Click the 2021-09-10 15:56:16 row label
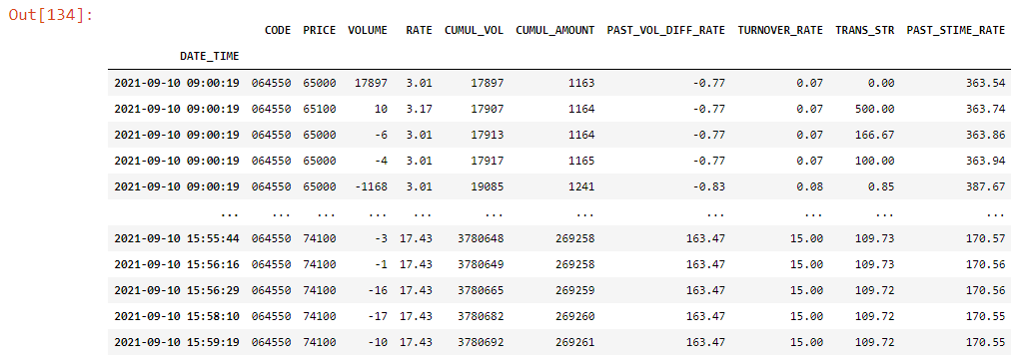Screen dimensions: 1028x360 pos(177,264)
